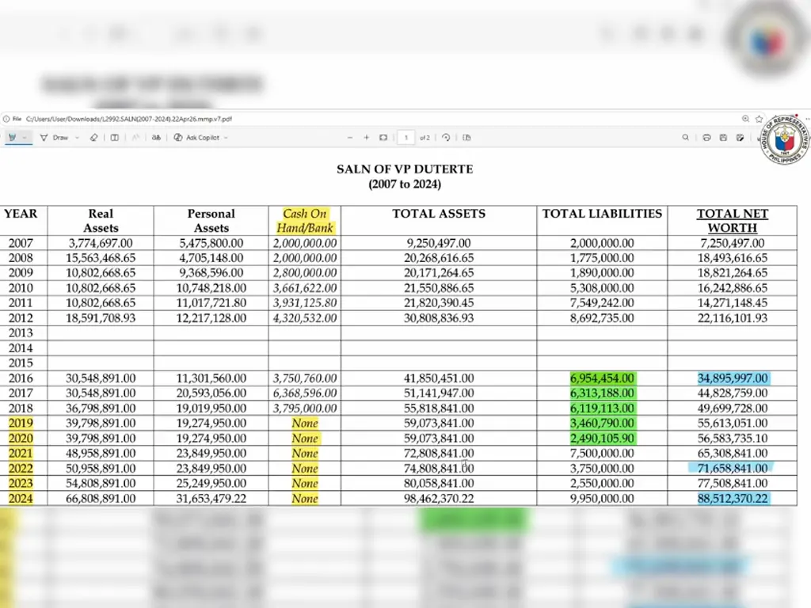Zoom in using the plus button

(x=367, y=138)
